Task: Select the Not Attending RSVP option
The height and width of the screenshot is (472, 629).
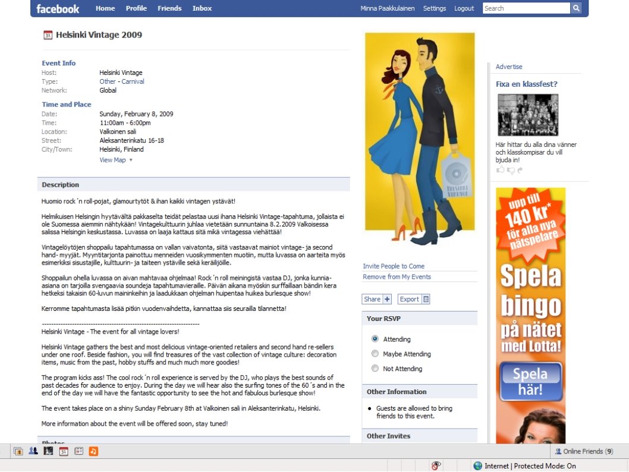Action: click(375, 368)
